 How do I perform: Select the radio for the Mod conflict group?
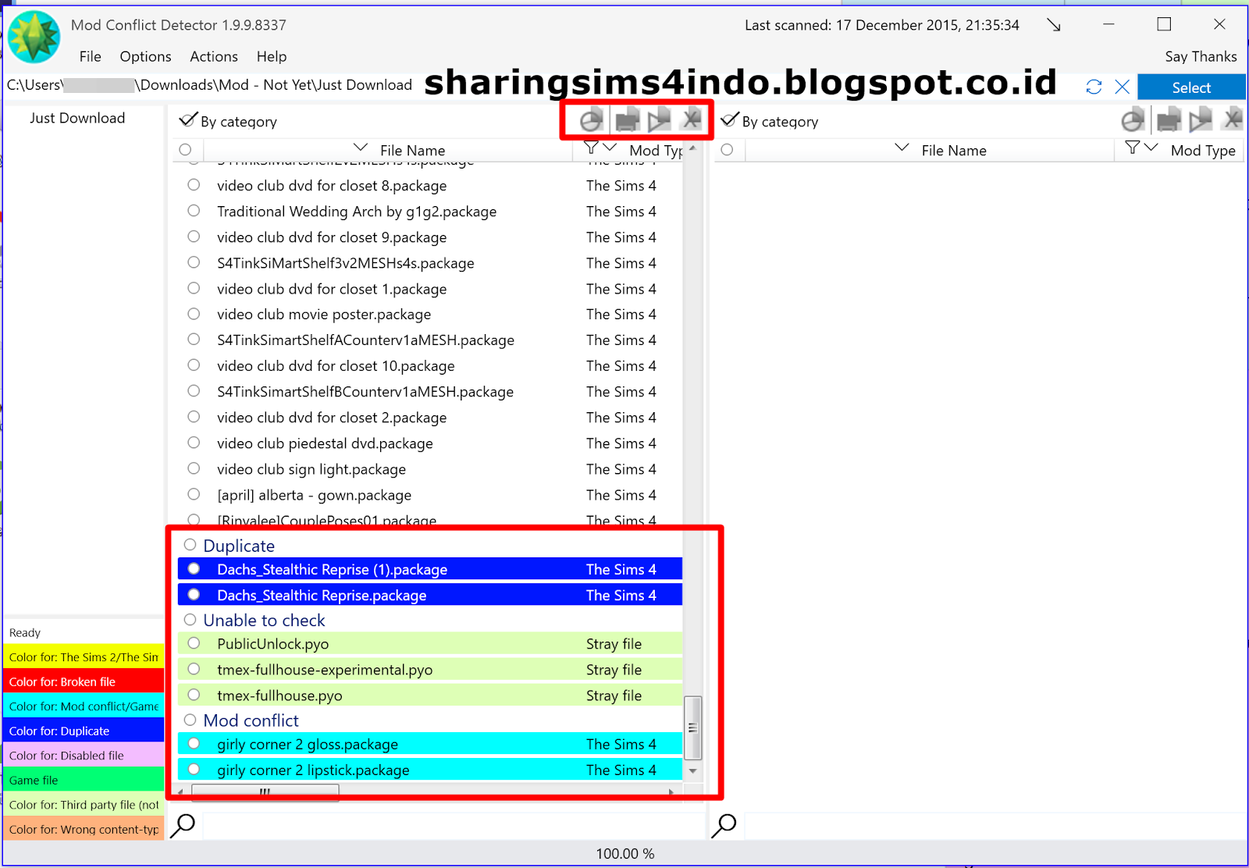pyautogui.click(x=190, y=720)
